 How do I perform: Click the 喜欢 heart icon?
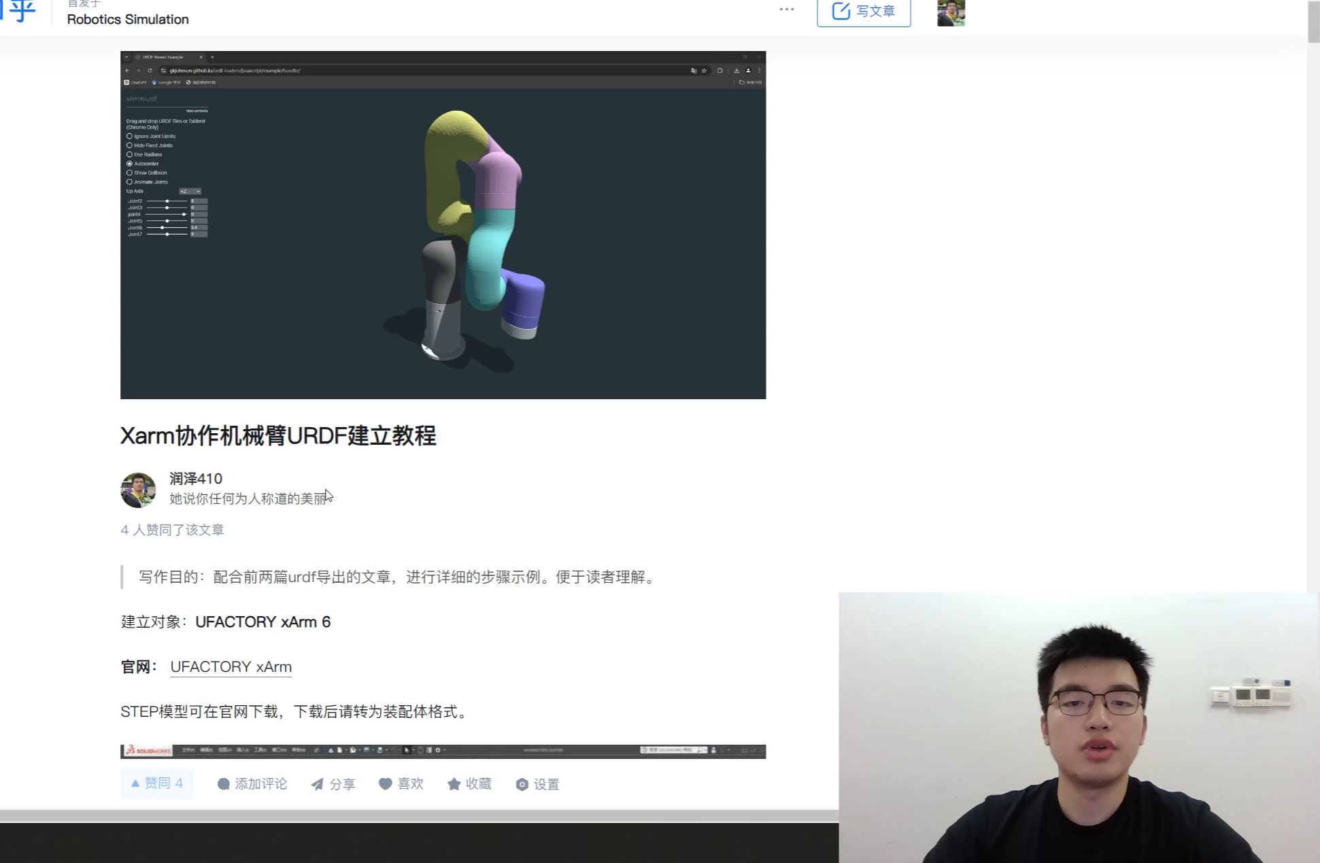click(x=386, y=783)
